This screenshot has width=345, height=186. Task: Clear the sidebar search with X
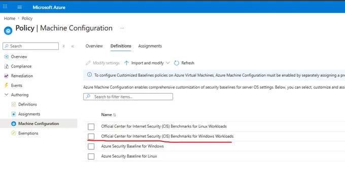coord(63,46)
